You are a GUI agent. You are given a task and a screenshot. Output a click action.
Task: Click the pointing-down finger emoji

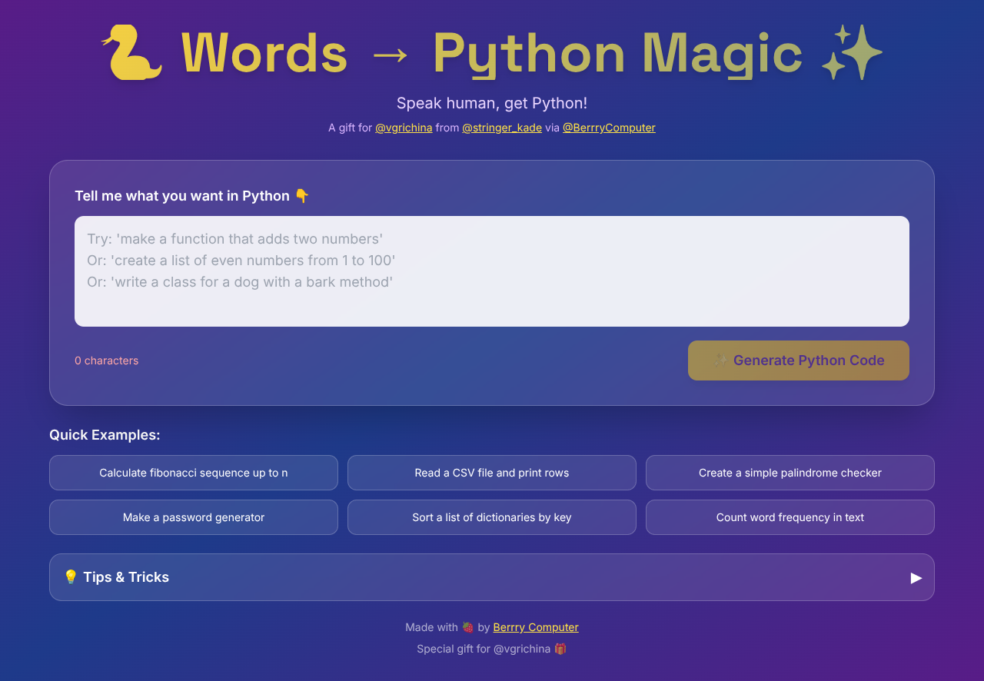tap(303, 195)
